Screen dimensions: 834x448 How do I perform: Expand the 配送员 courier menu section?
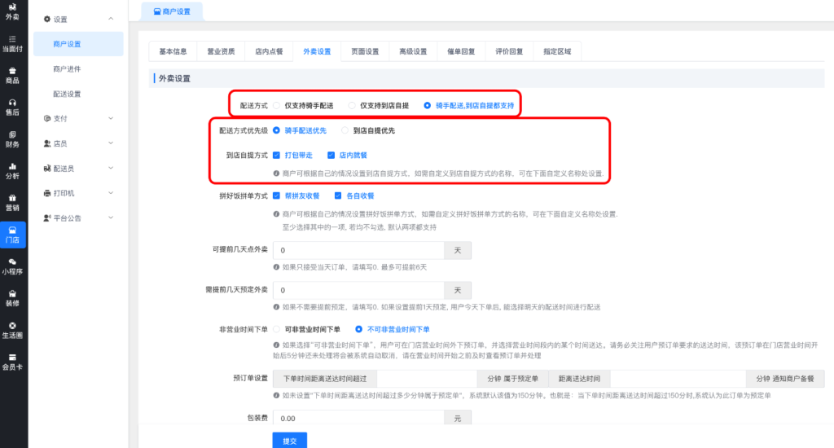(77, 168)
